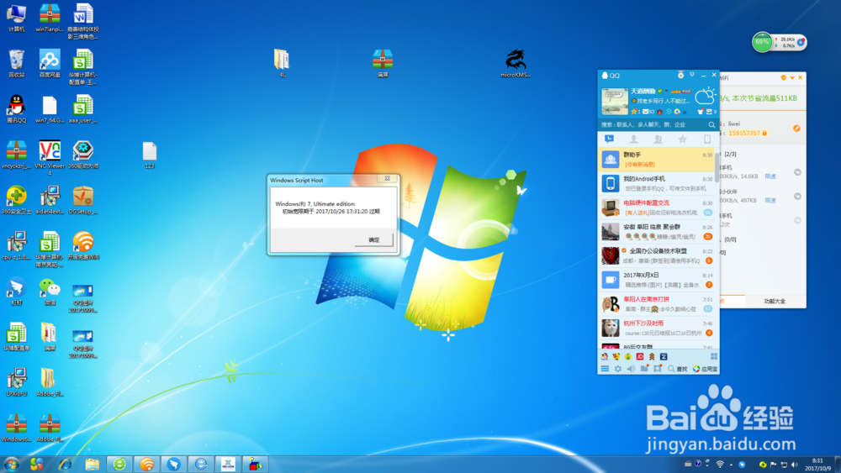Open 360 browser taskbar button
Image resolution: width=841 pixels, height=473 pixels.
(119, 464)
